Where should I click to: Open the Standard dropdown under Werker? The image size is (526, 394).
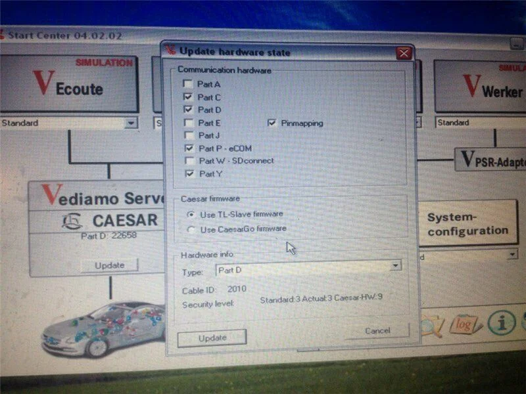click(x=481, y=122)
